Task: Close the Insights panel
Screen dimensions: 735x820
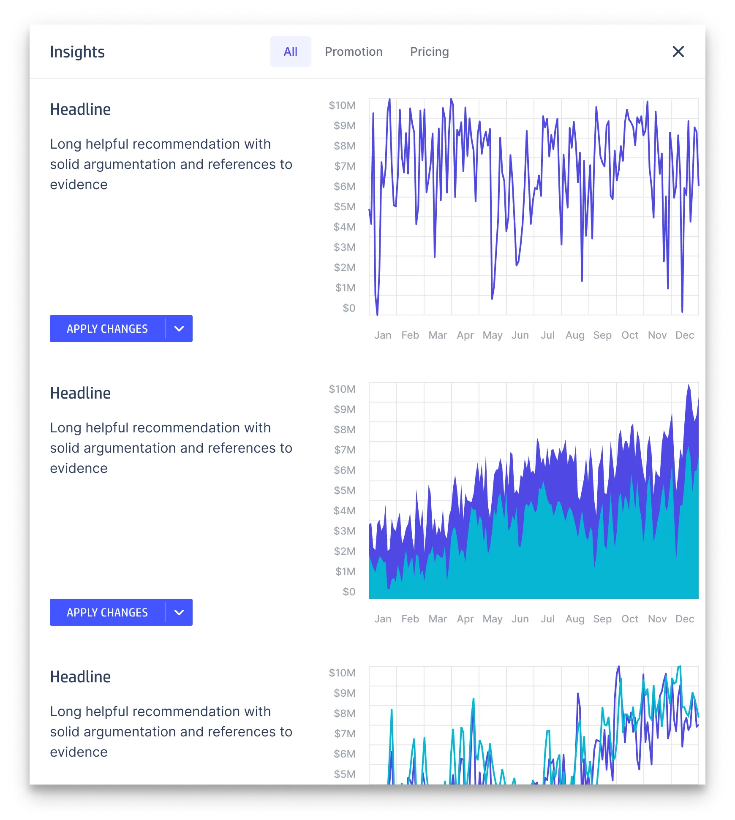Action: point(679,52)
